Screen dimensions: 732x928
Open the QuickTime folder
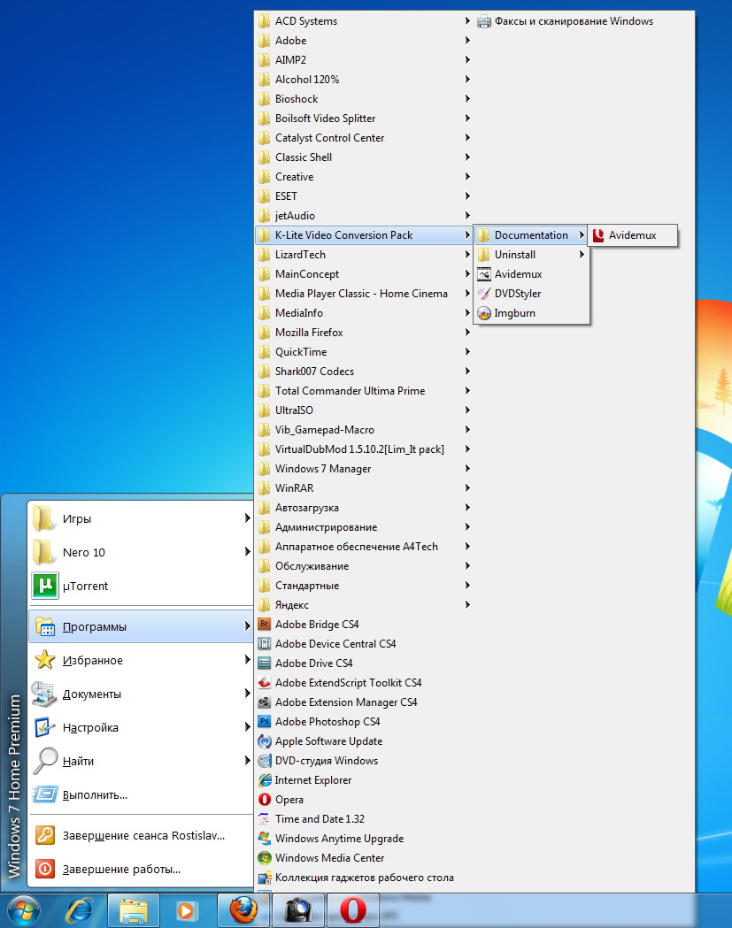click(x=364, y=351)
